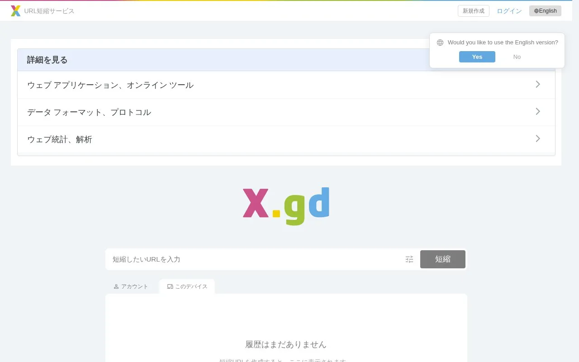579x362 pixels.
Task: Click the 新規作成 button
Action: click(x=474, y=11)
